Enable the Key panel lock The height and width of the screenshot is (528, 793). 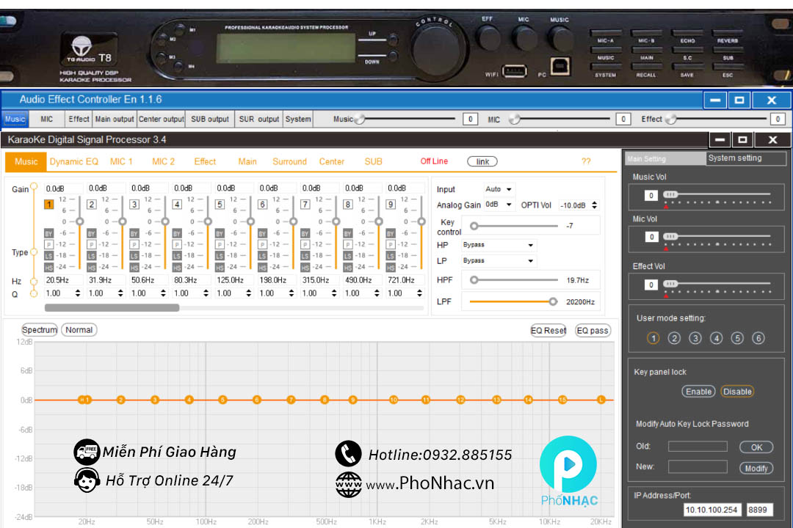pos(698,391)
